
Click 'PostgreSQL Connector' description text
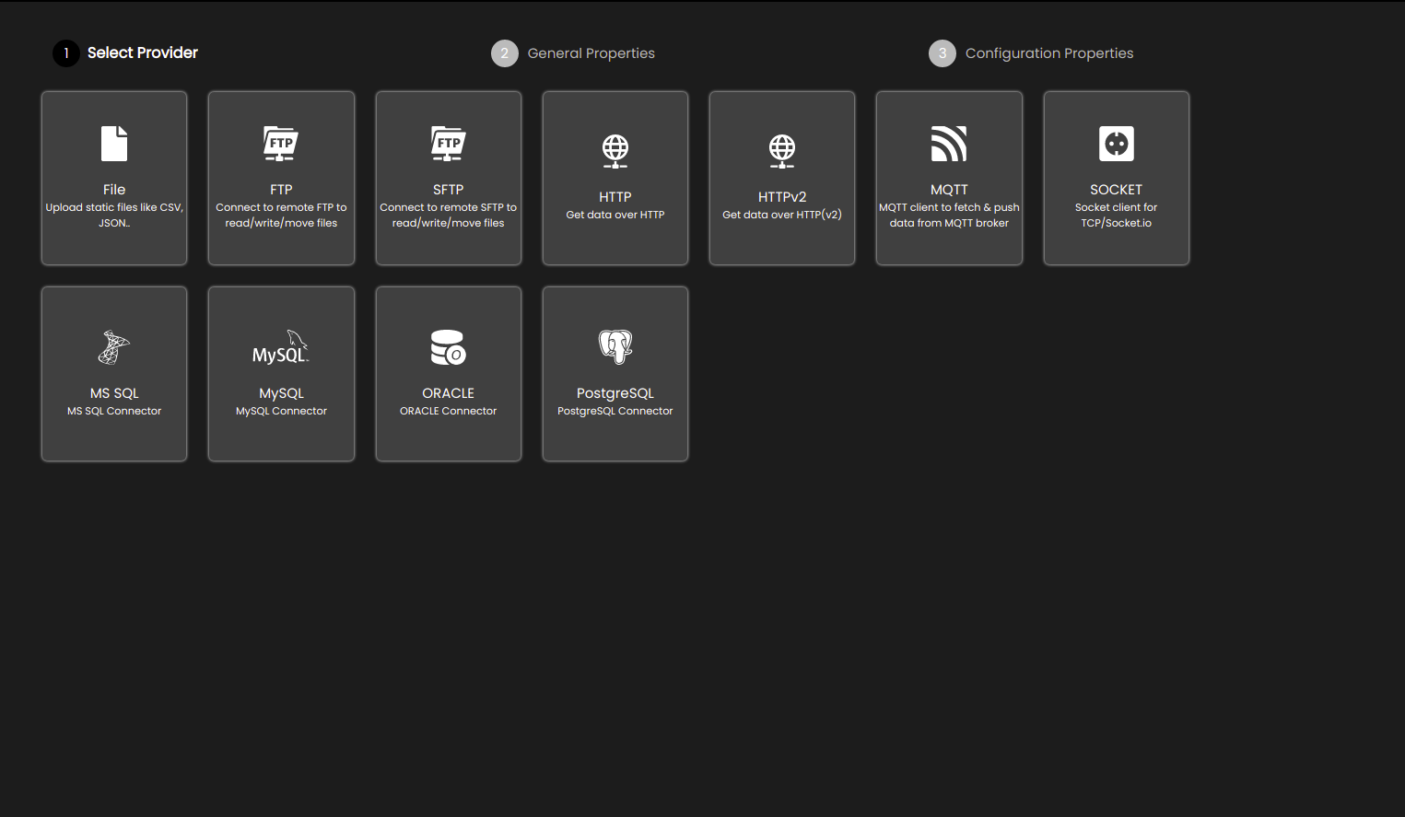(615, 411)
